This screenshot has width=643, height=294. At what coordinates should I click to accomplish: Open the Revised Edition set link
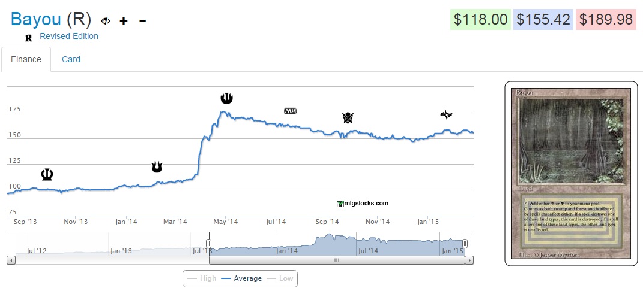tap(69, 36)
